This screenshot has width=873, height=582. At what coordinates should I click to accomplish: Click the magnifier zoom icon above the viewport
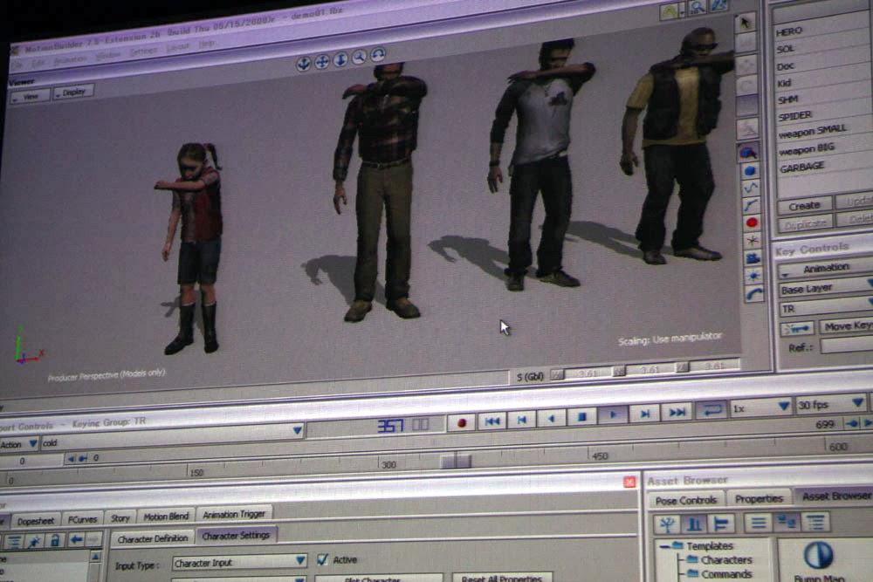tap(359, 60)
